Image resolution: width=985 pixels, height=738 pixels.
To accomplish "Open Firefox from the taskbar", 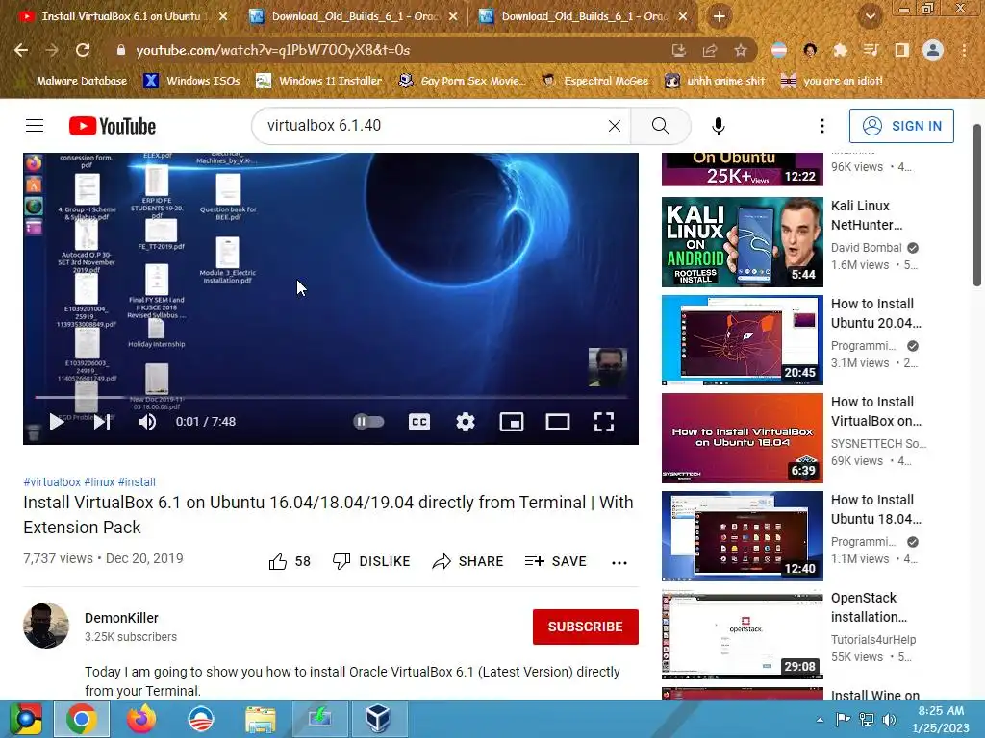I will (140, 719).
